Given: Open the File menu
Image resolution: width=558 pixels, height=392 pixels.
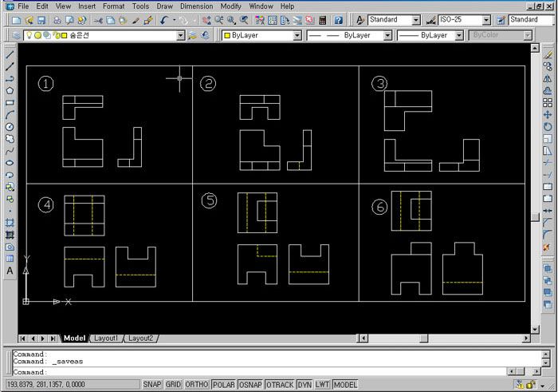Looking at the screenshot, I should point(23,6).
